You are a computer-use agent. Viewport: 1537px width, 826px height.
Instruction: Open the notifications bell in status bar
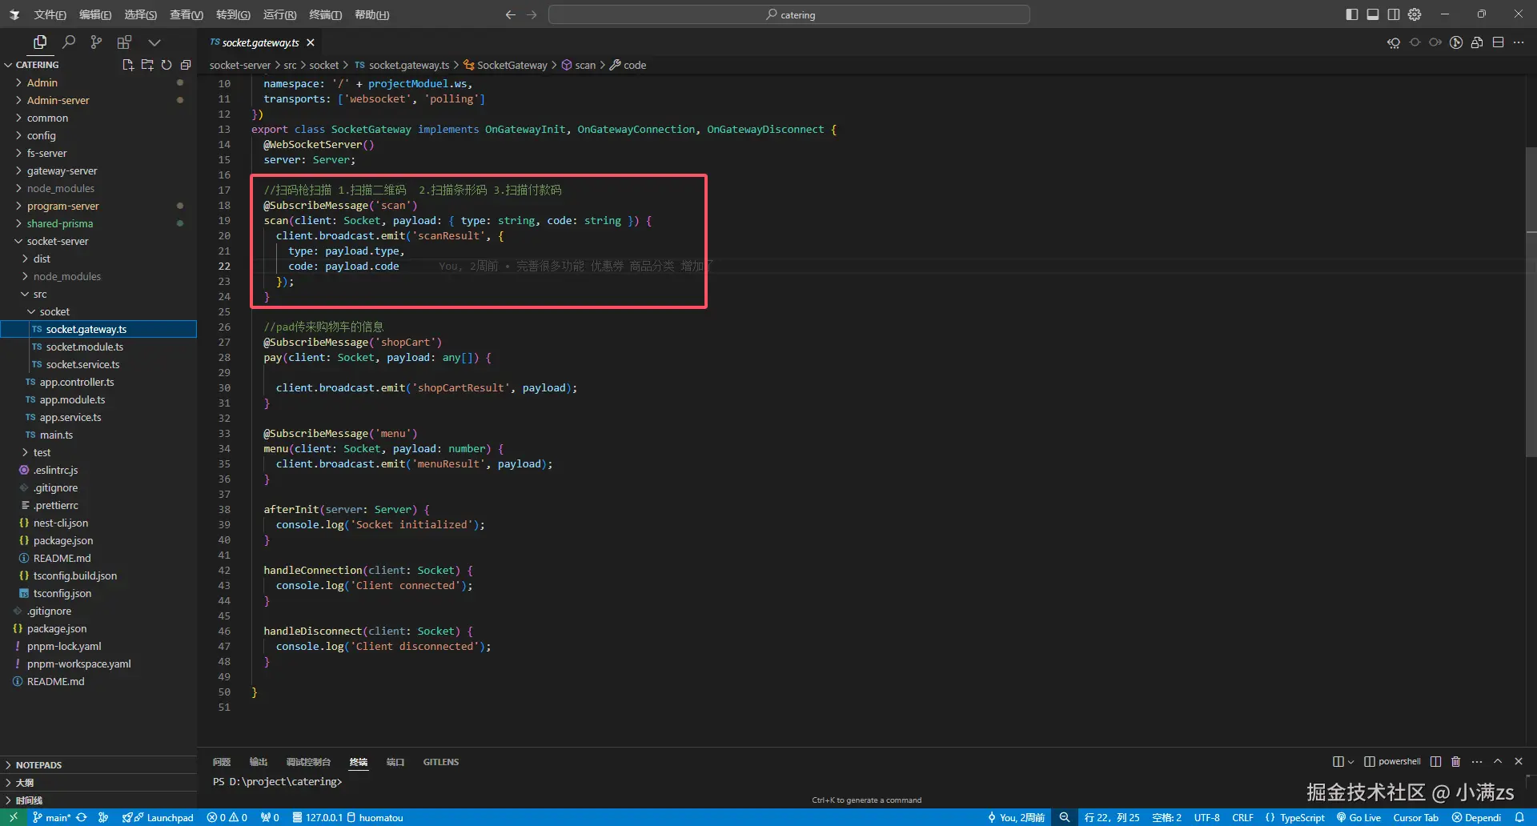pyautogui.click(x=1519, y=817)
